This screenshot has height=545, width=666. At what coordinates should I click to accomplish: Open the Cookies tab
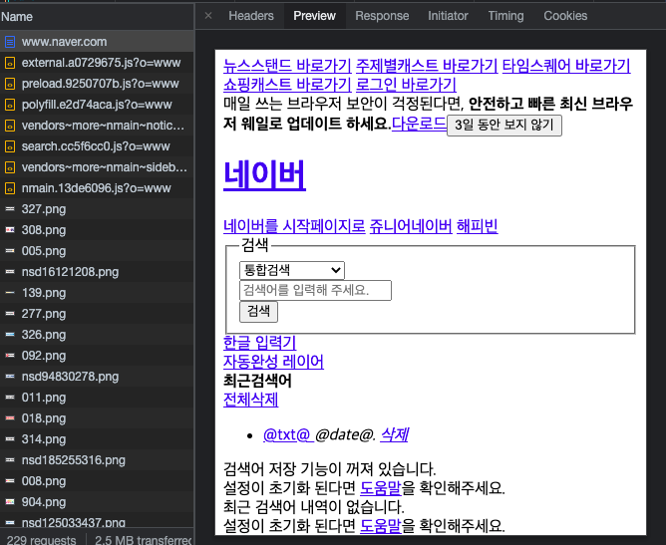[x=565, y=16]
